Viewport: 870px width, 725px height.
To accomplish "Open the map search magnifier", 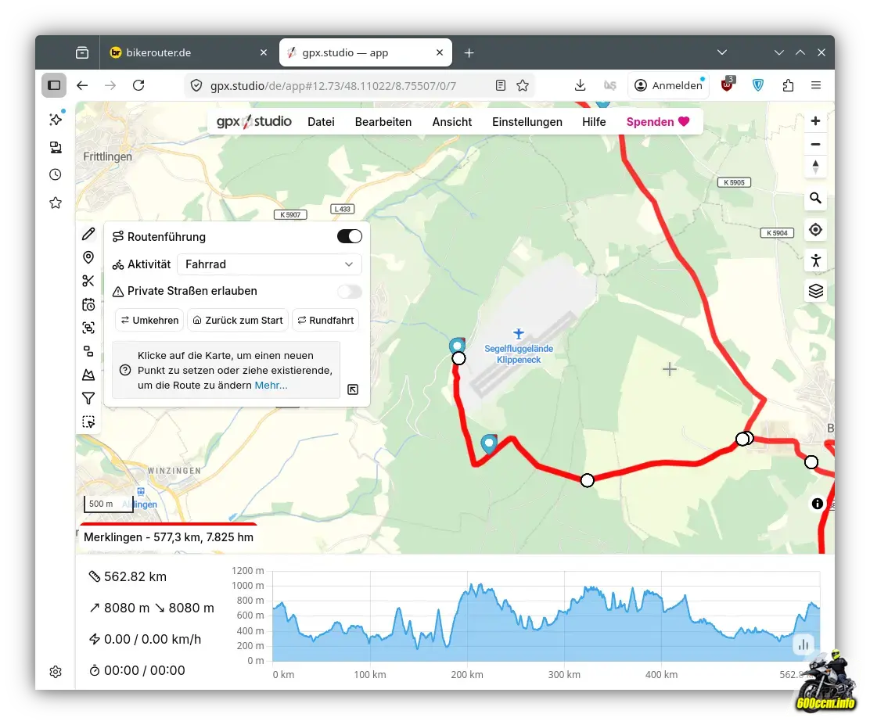I will pos(815,199).
